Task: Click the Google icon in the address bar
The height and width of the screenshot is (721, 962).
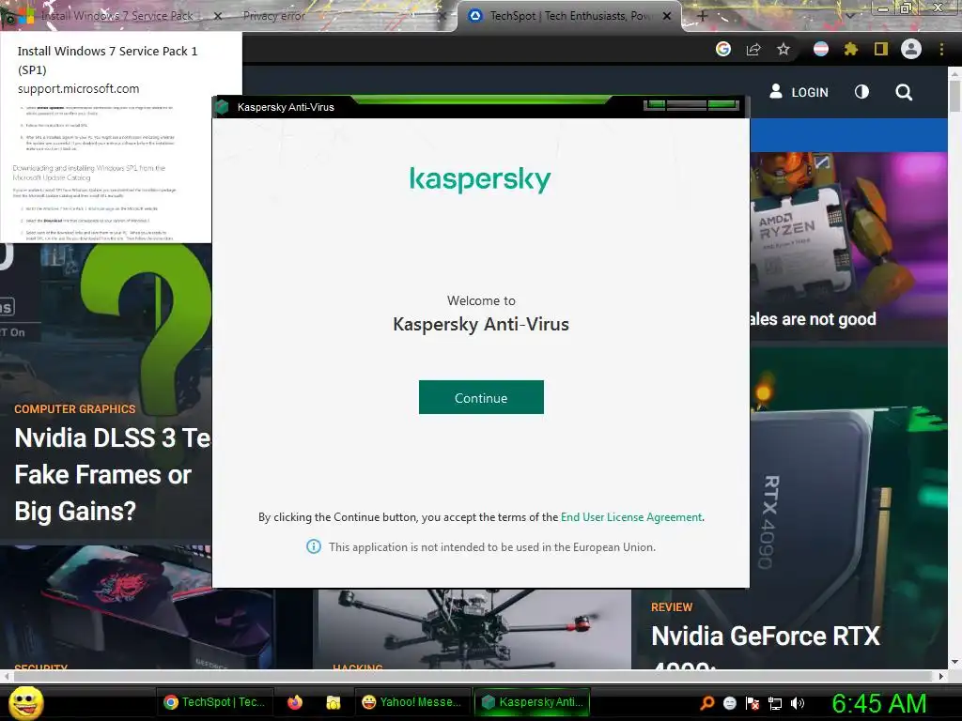Action: [723, 49]
